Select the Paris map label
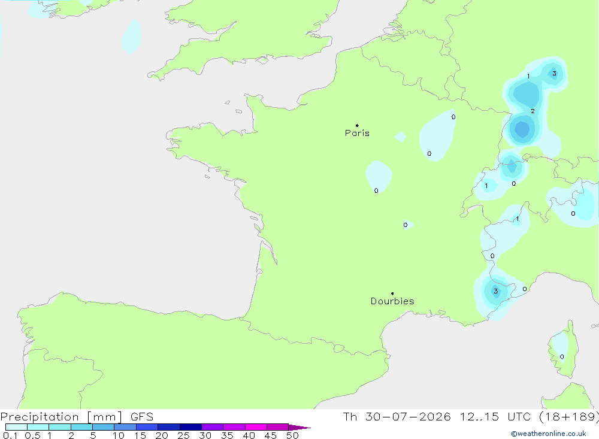599x439 pixels. [x=357, y=133]
